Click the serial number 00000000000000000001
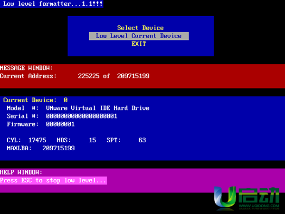The height and width of the screenshot is (214, 285). [x=81, y=116]
